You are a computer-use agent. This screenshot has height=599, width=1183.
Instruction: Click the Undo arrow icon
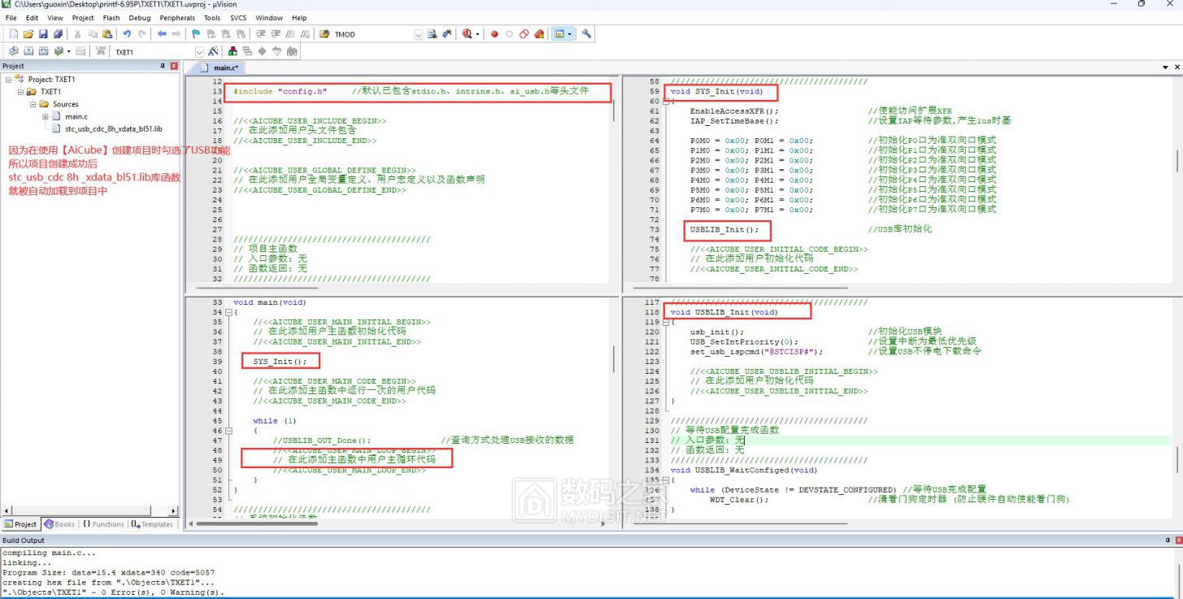[127, 34]
